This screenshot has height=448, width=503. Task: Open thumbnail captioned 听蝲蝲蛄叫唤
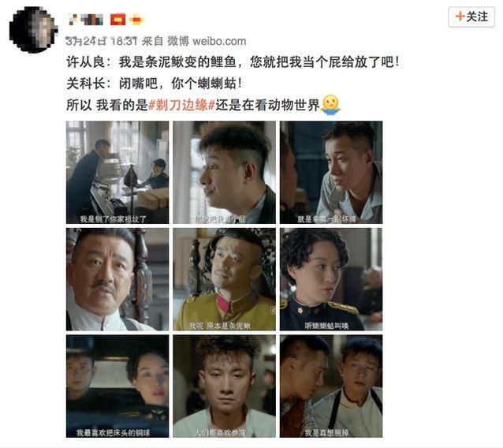click(331, 279)
